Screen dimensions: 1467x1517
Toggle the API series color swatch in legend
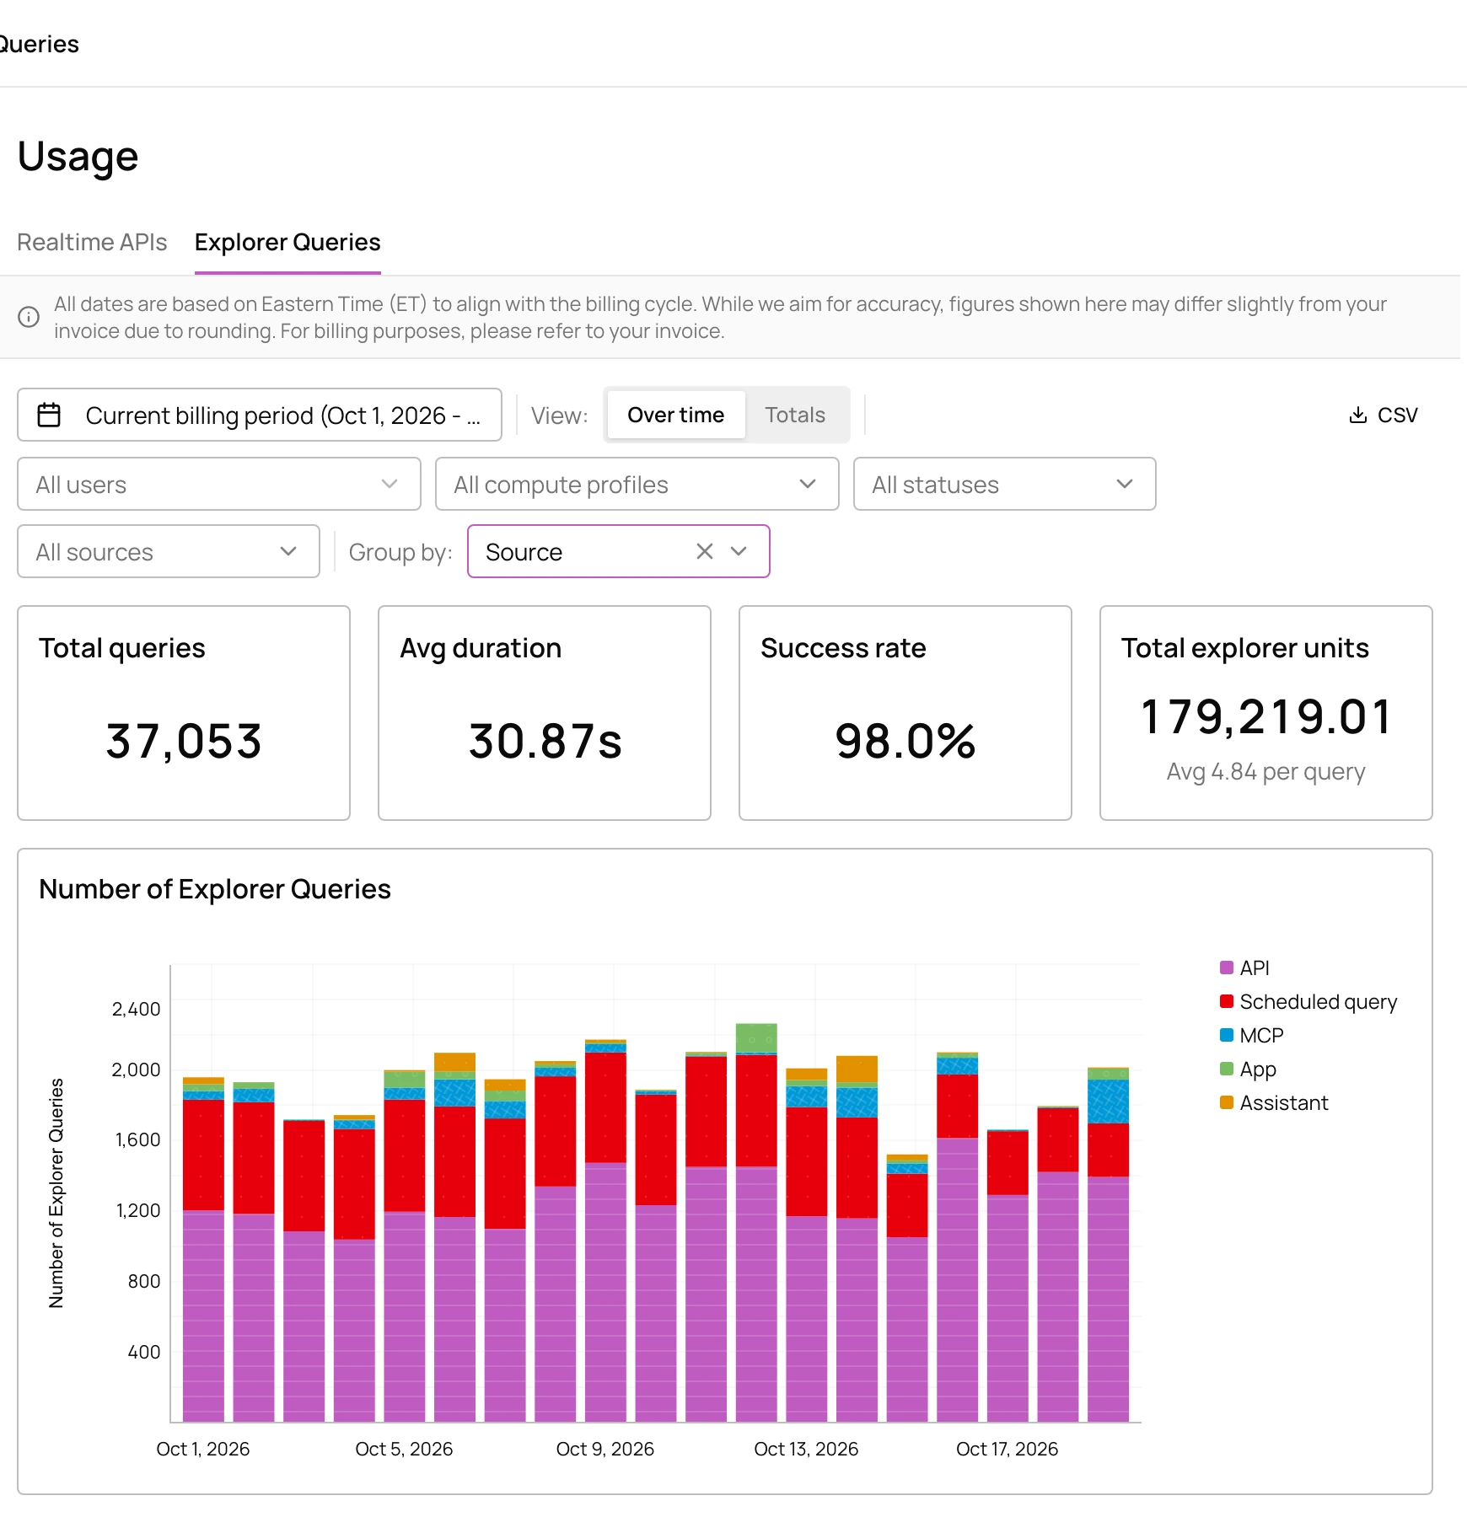[1227, 968]
